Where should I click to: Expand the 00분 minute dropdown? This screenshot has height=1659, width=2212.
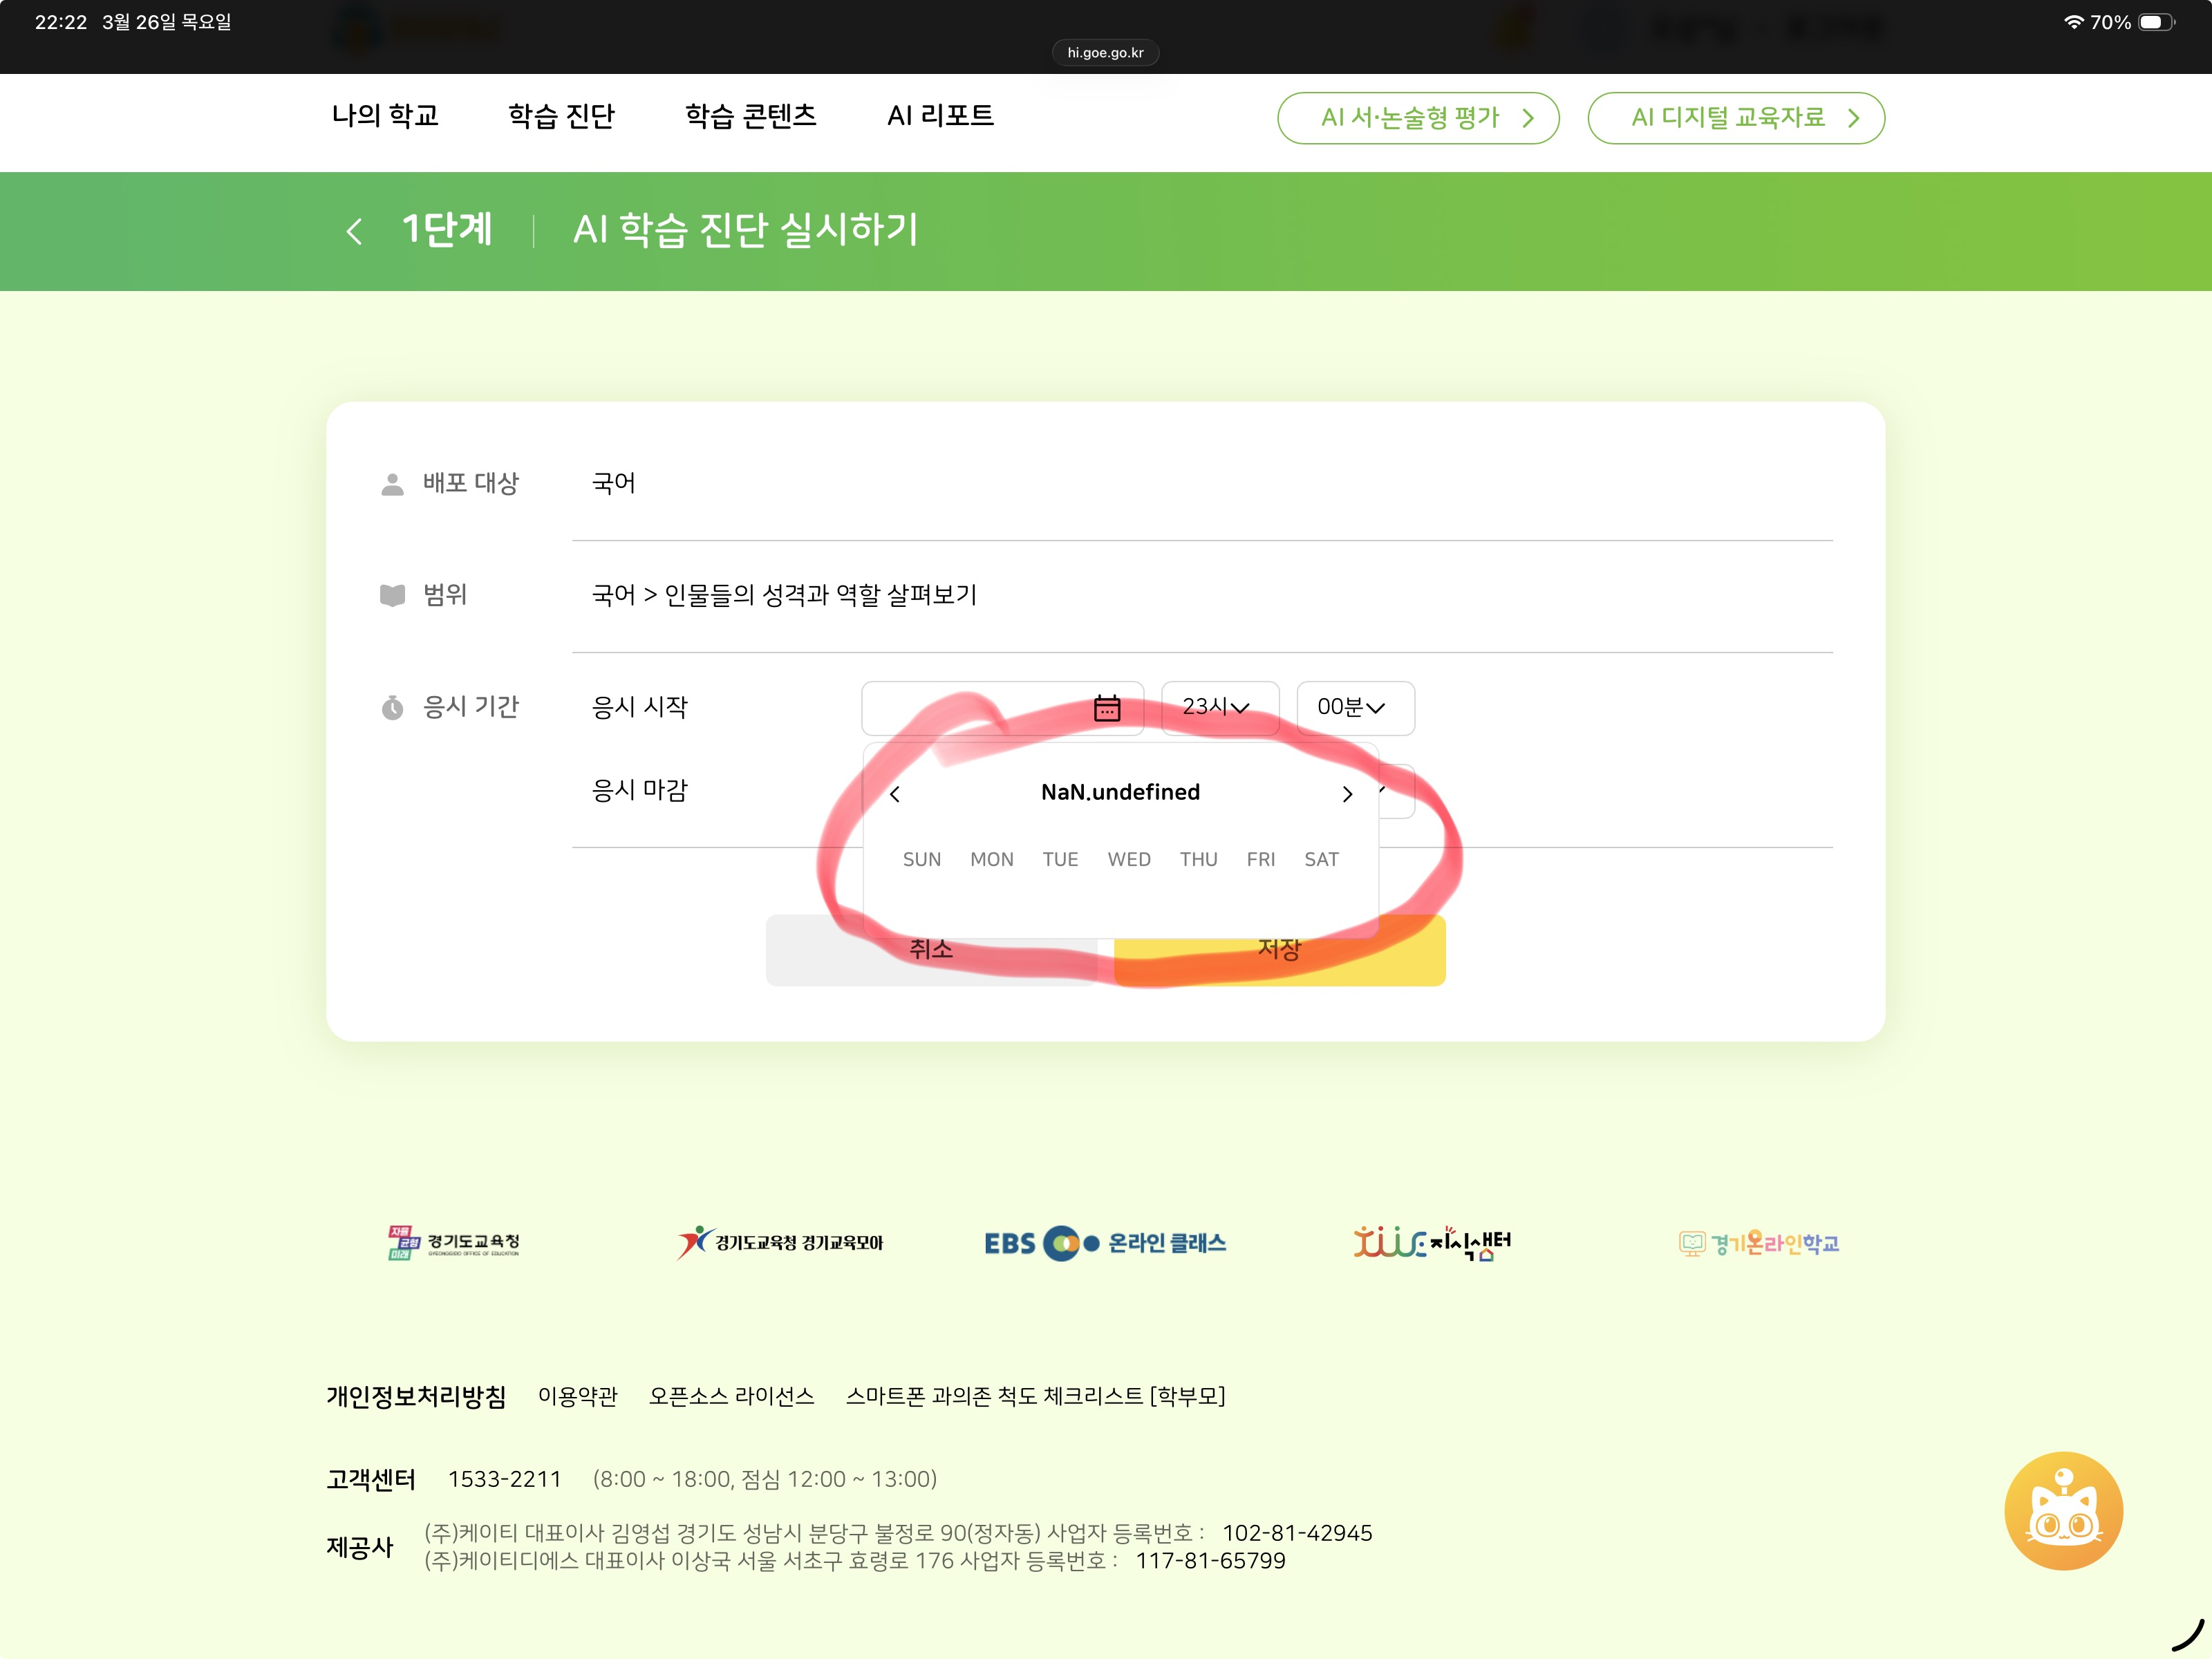point(1354,708)
